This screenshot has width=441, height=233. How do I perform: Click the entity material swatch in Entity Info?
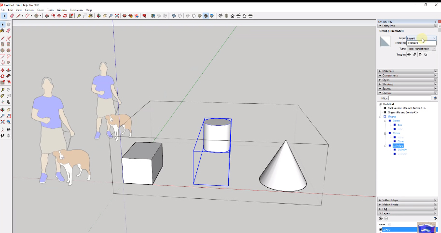pyautogui.click(x=385, y=42)
